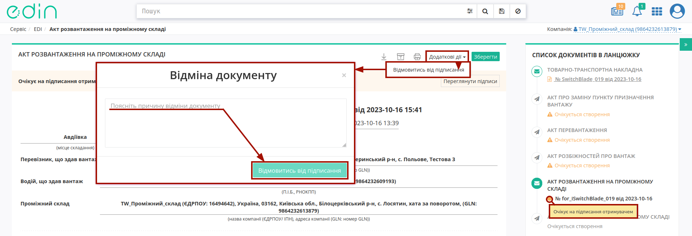Open the EDIN logo home link
Viewport: 692px width, 236px height.
[x=32, y=12]
